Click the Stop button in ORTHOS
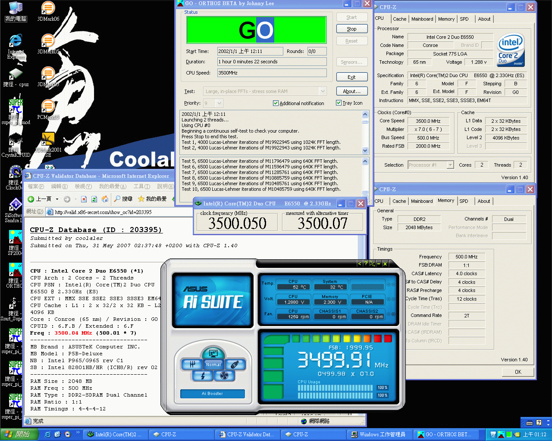The height and width of the screenshot is (441, 552). point(352,29)
